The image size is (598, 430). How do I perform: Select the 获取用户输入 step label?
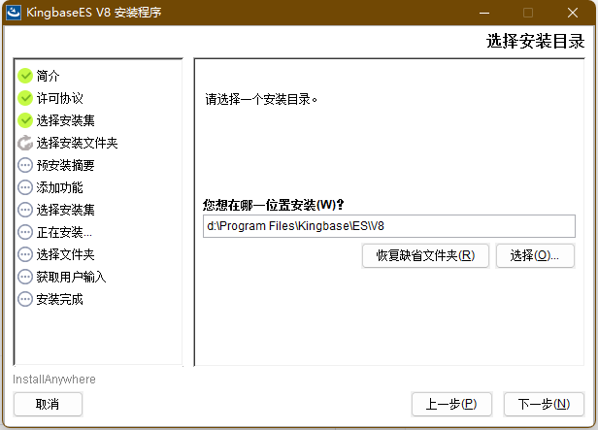(71, 277)
